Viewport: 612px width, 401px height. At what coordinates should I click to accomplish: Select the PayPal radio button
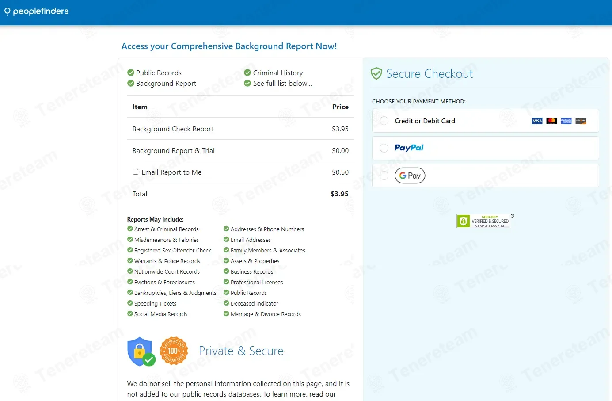click(x=384, y=148)
